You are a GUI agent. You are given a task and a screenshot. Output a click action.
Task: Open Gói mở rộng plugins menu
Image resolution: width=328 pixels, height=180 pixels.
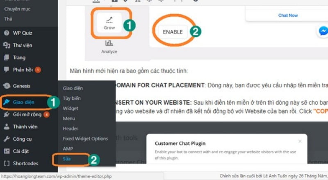[27, 115]
